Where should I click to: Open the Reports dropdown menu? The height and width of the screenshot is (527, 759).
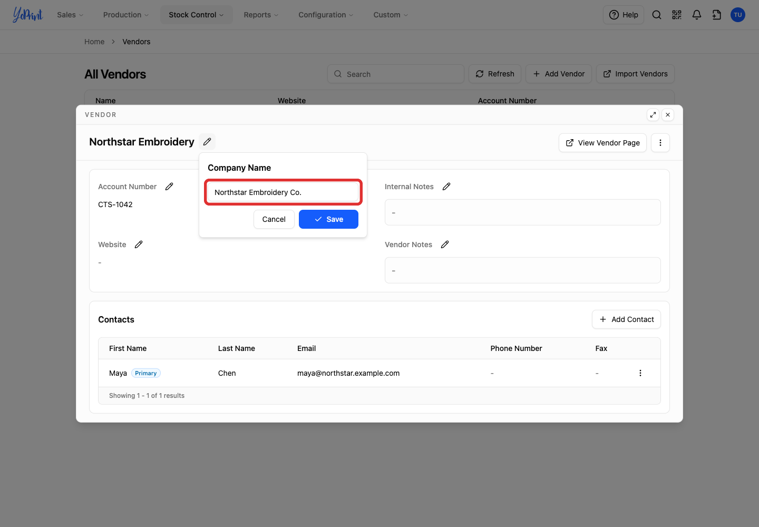(x=261, y=15)
